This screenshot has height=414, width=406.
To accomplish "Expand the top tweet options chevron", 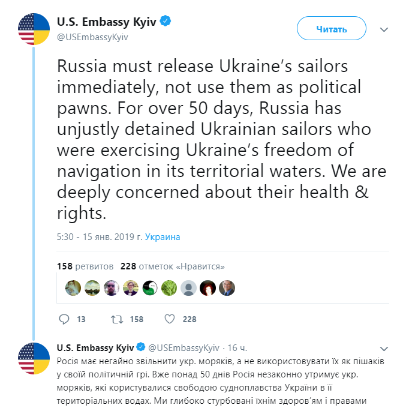I will coord(385,28).
